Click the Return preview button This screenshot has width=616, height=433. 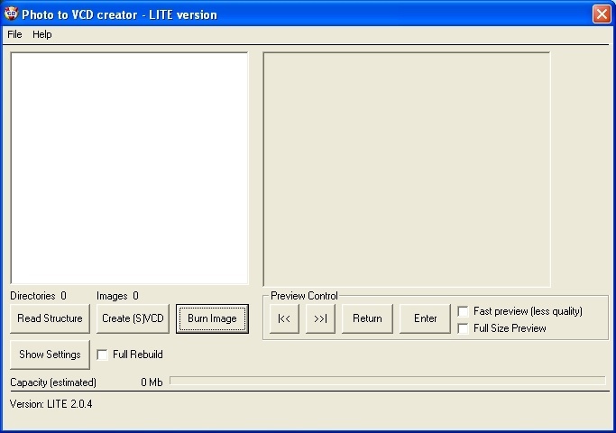[x=367, y=318]
